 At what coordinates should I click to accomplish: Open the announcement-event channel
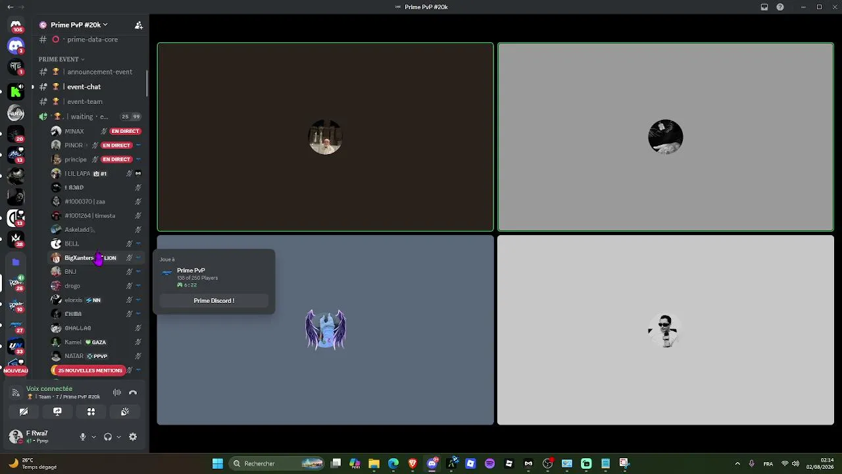click(89, 72)
